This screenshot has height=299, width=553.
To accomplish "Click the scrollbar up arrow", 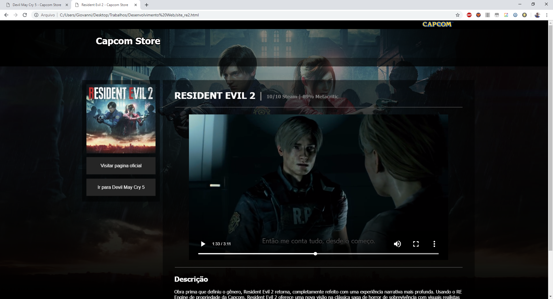I will click(550, 23).
